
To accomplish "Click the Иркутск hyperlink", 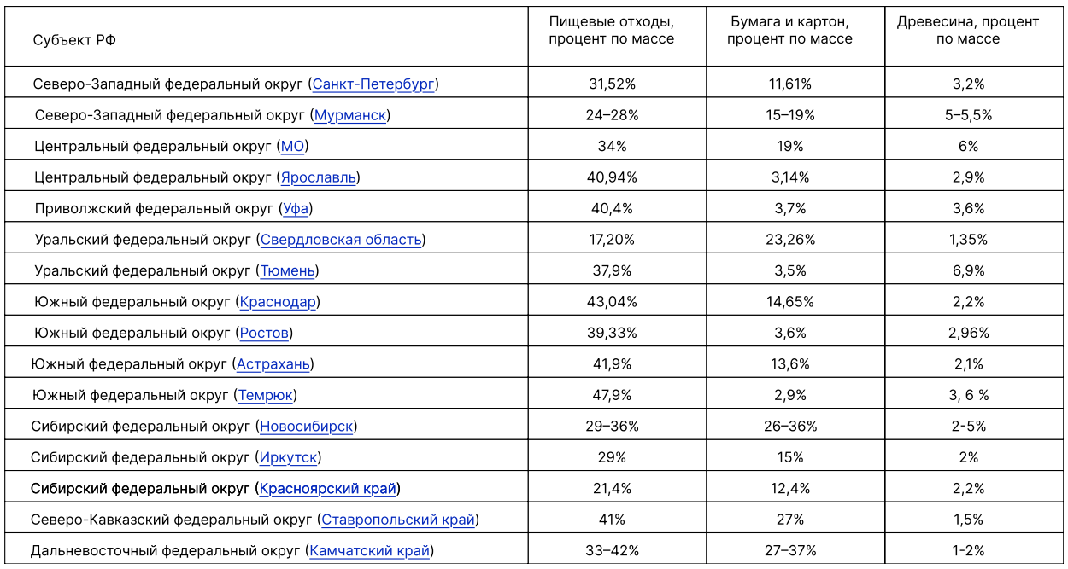I will click(x=288, y=457).
